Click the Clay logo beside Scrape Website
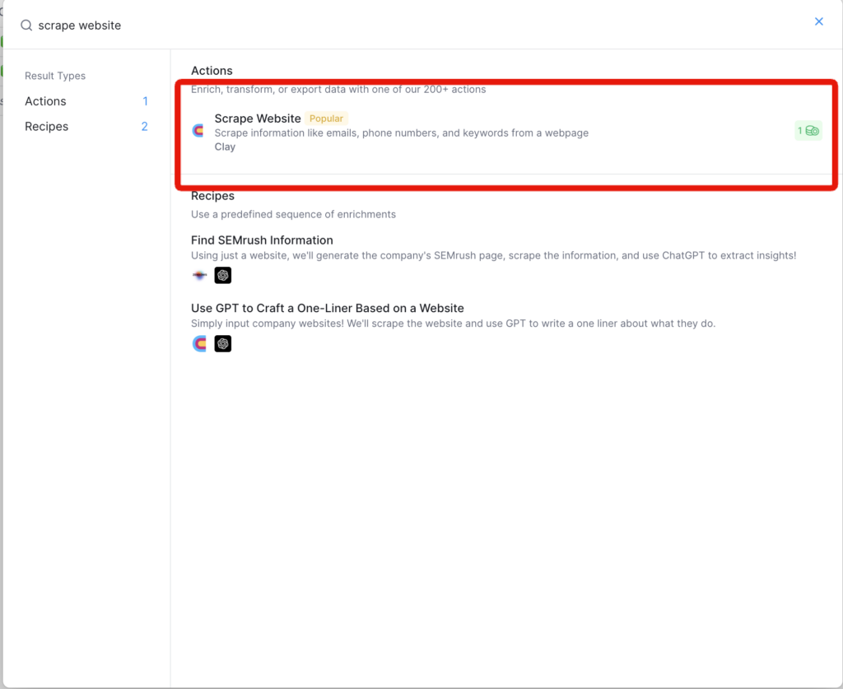This screenshot has width=843, height=689. tap(198, 131)
